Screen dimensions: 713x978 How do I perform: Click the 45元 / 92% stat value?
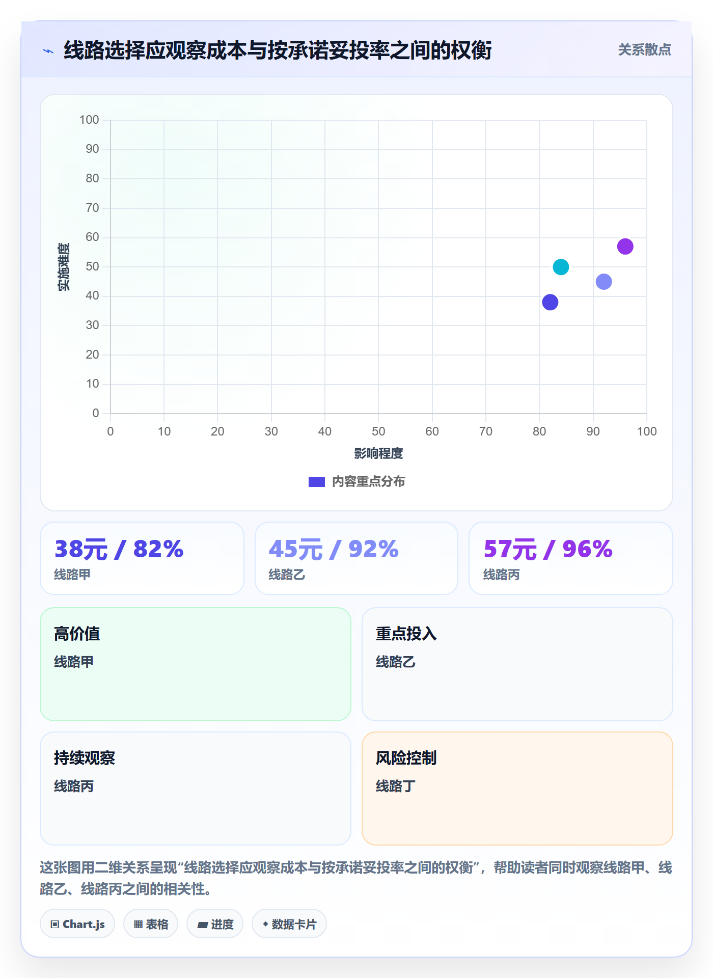click(334, 549)
